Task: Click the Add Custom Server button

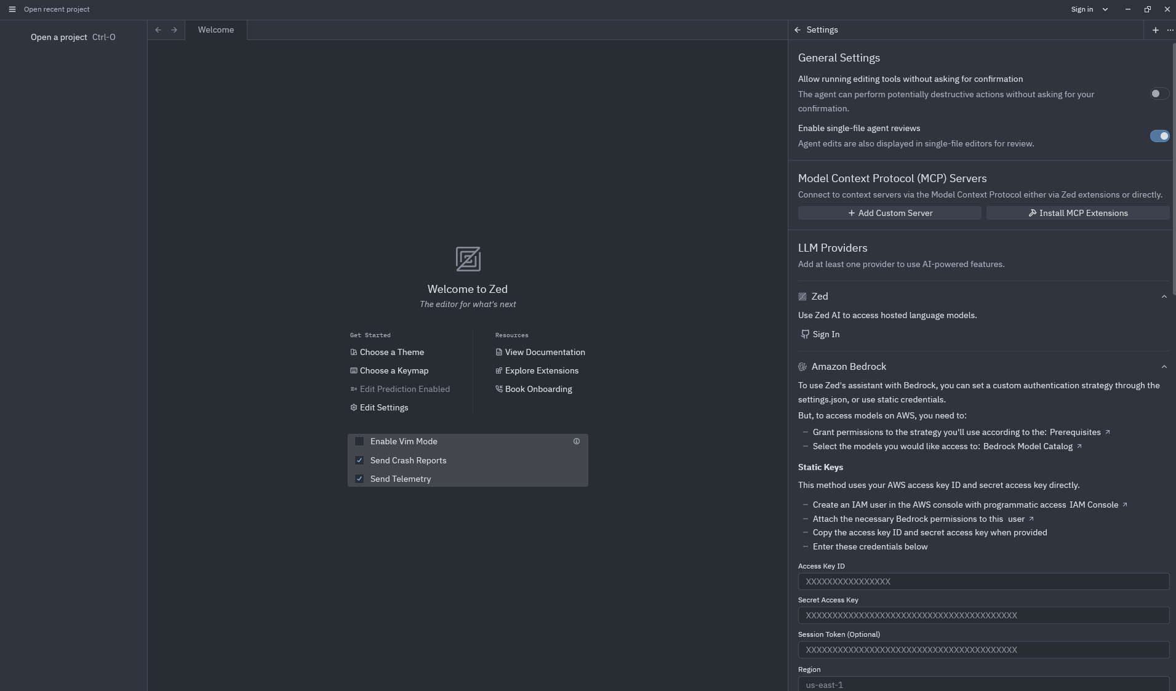Action: coord(889,213)
